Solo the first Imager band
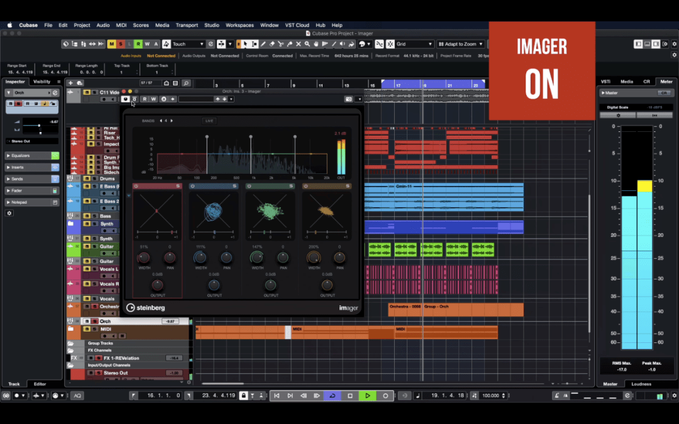679x424 pixels. pyautogui.click(x=178, y=186)
